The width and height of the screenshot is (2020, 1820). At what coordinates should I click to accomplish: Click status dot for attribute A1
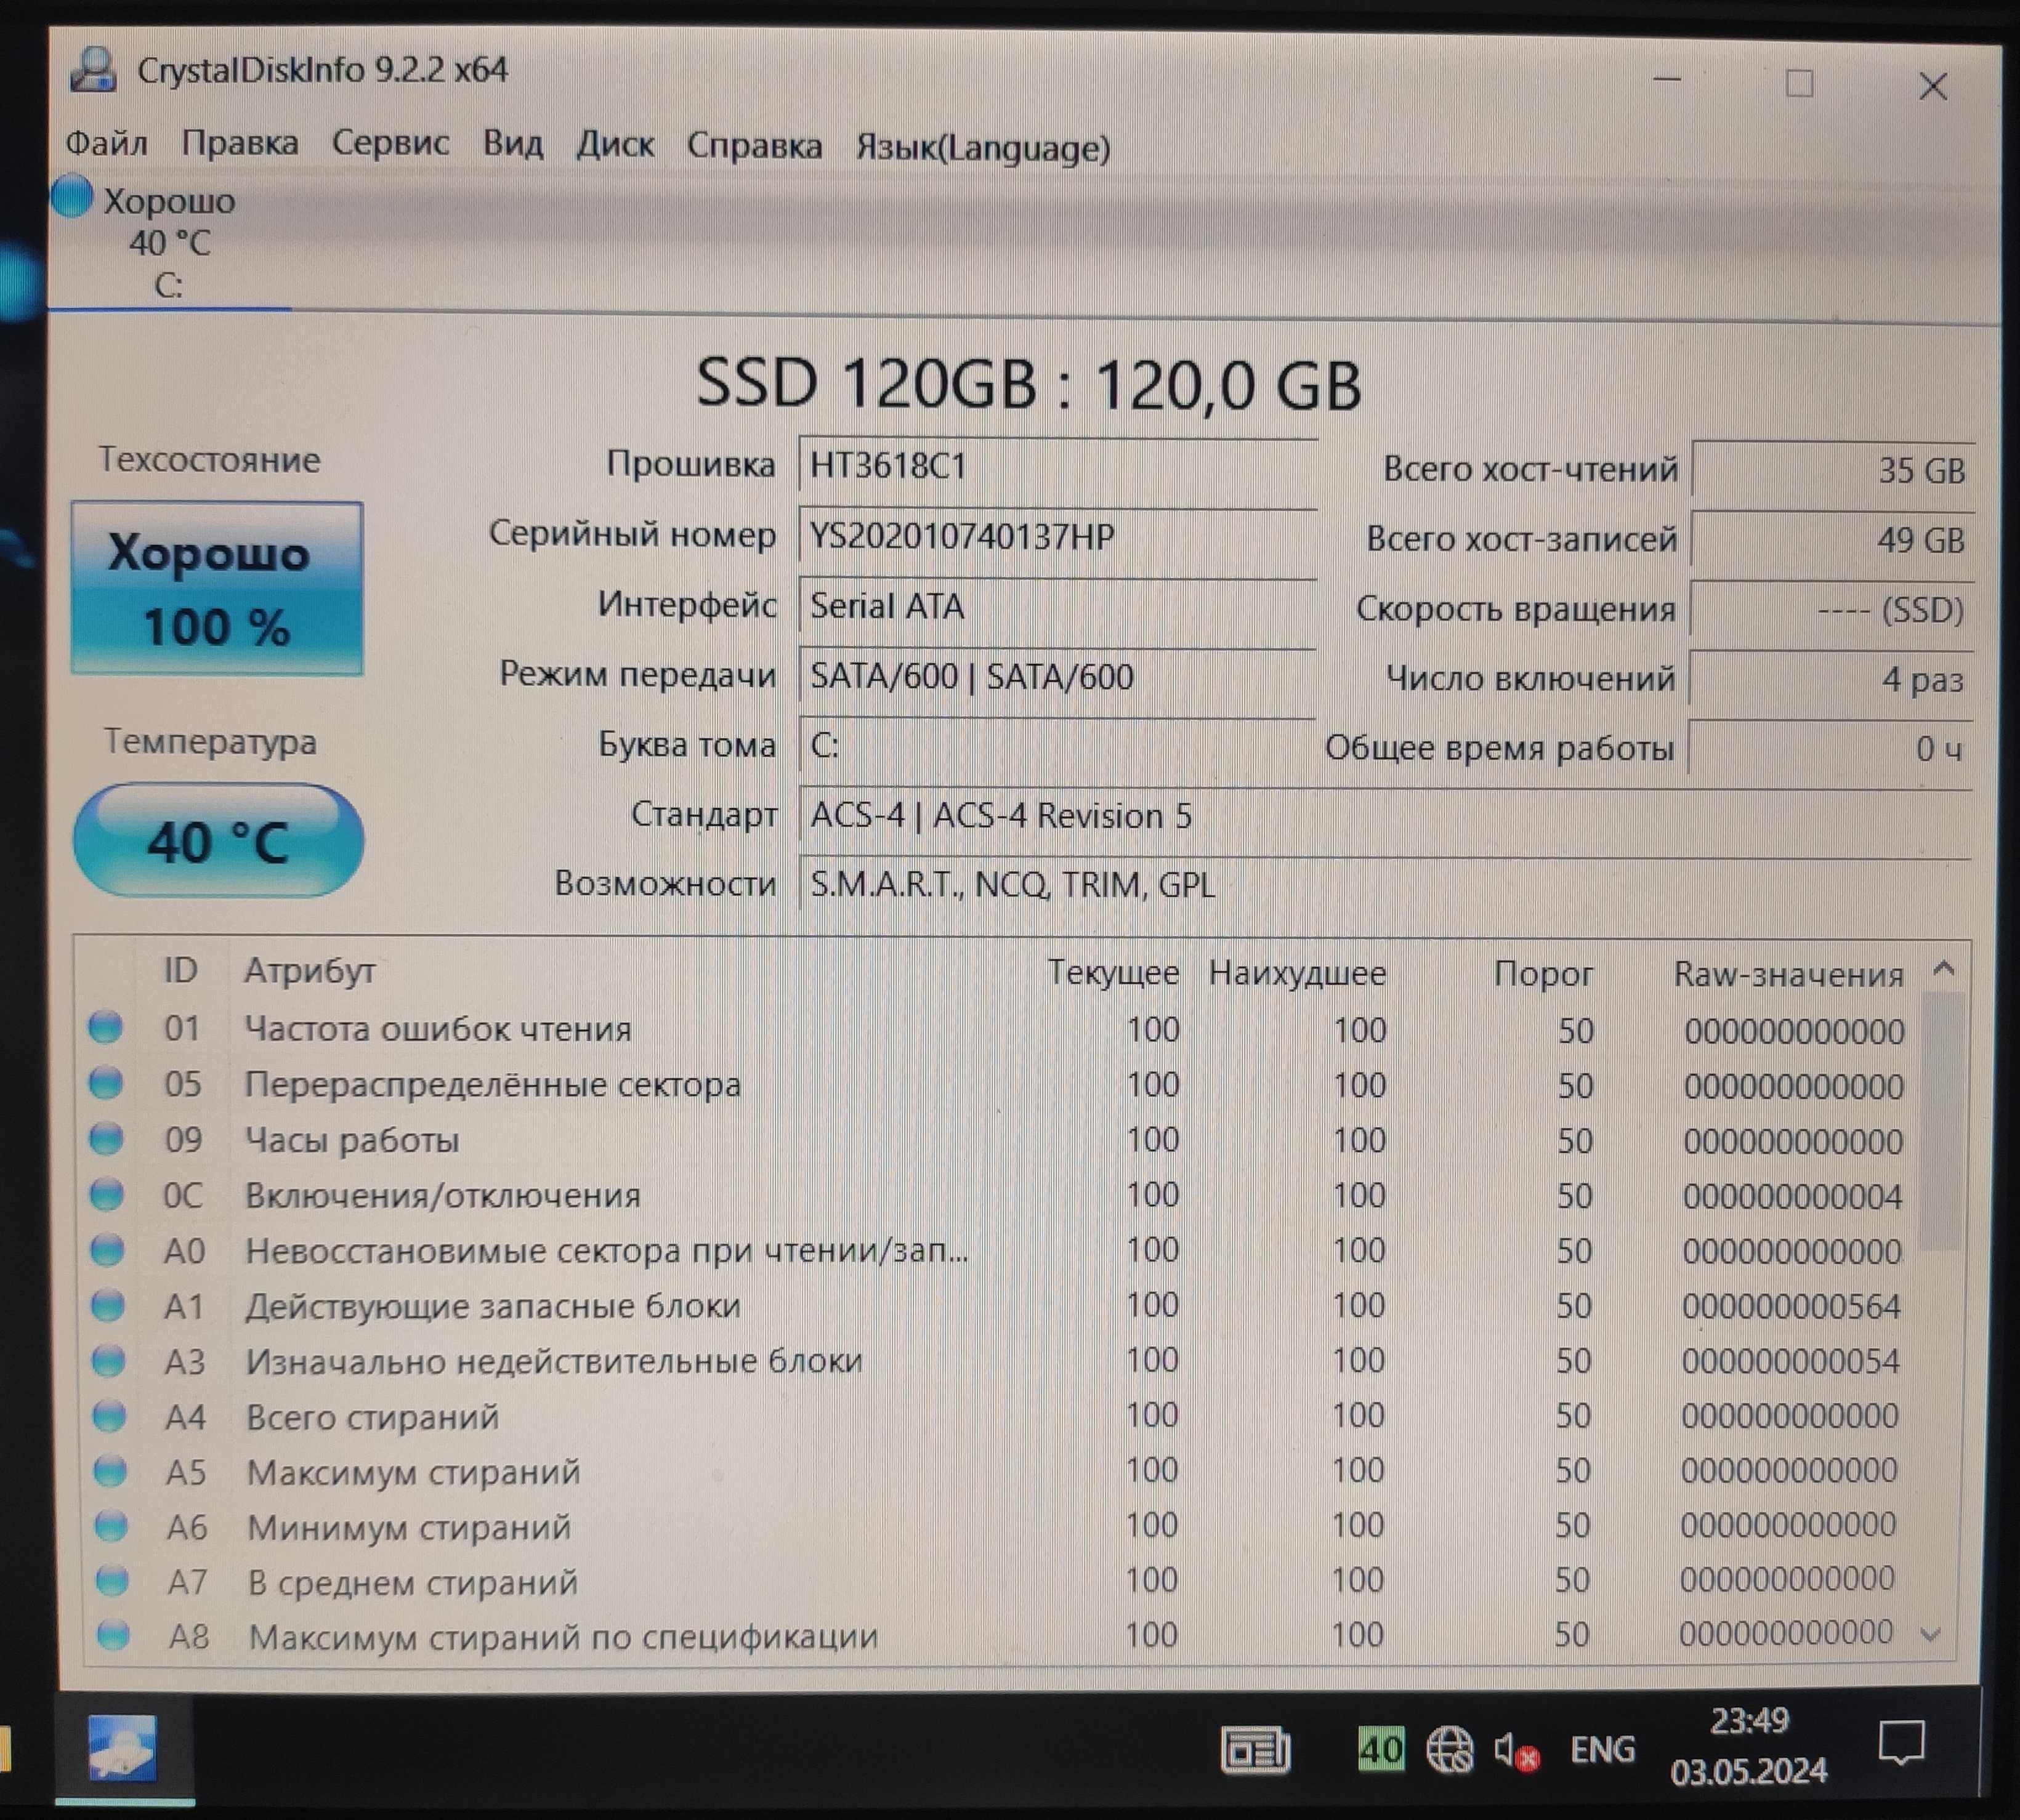click(108, 1304)
